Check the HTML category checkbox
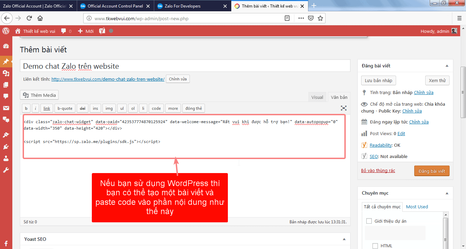Image resolution: width=466 pixels, height=249 pixels. (x=375, y=246)
